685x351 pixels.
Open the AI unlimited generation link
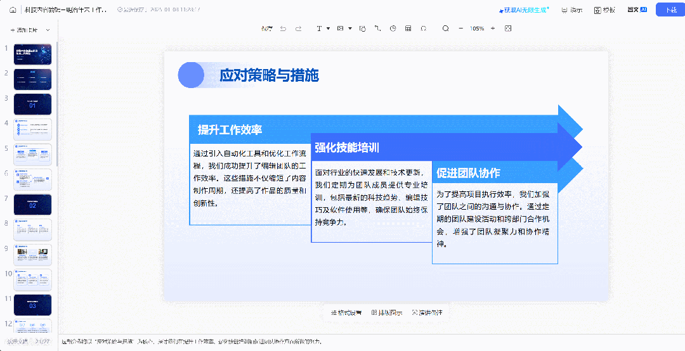(x=525, y=10)
